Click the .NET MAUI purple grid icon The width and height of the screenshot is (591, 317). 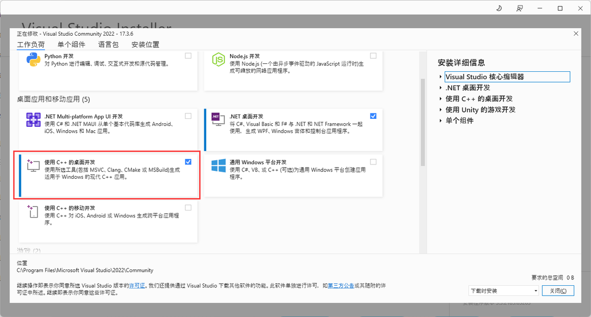(x=34, y=120)
